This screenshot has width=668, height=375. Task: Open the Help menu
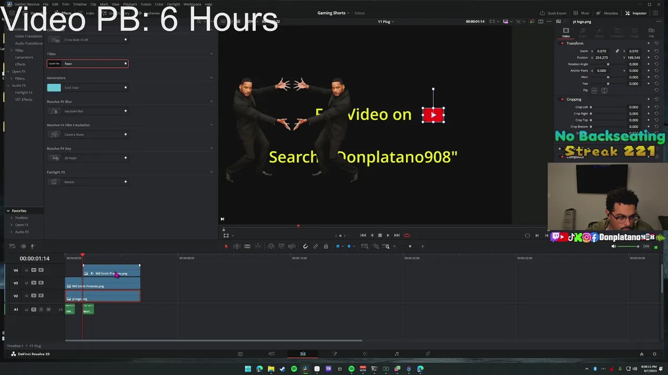pyautogui.click(x=209, y=4)
